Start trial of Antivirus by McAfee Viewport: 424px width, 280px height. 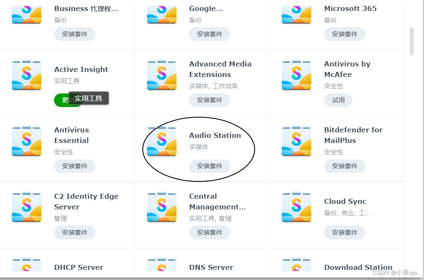pyautogui.click(x=338, y=100)
